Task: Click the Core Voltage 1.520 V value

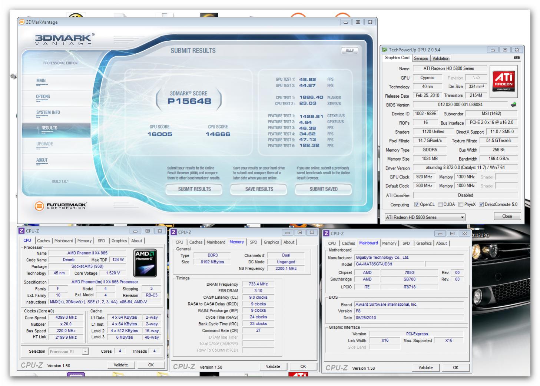Action: click(113, 273)
